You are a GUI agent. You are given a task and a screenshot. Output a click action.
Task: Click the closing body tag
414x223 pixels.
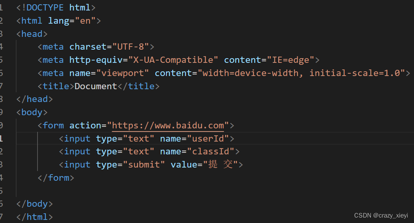35,204
